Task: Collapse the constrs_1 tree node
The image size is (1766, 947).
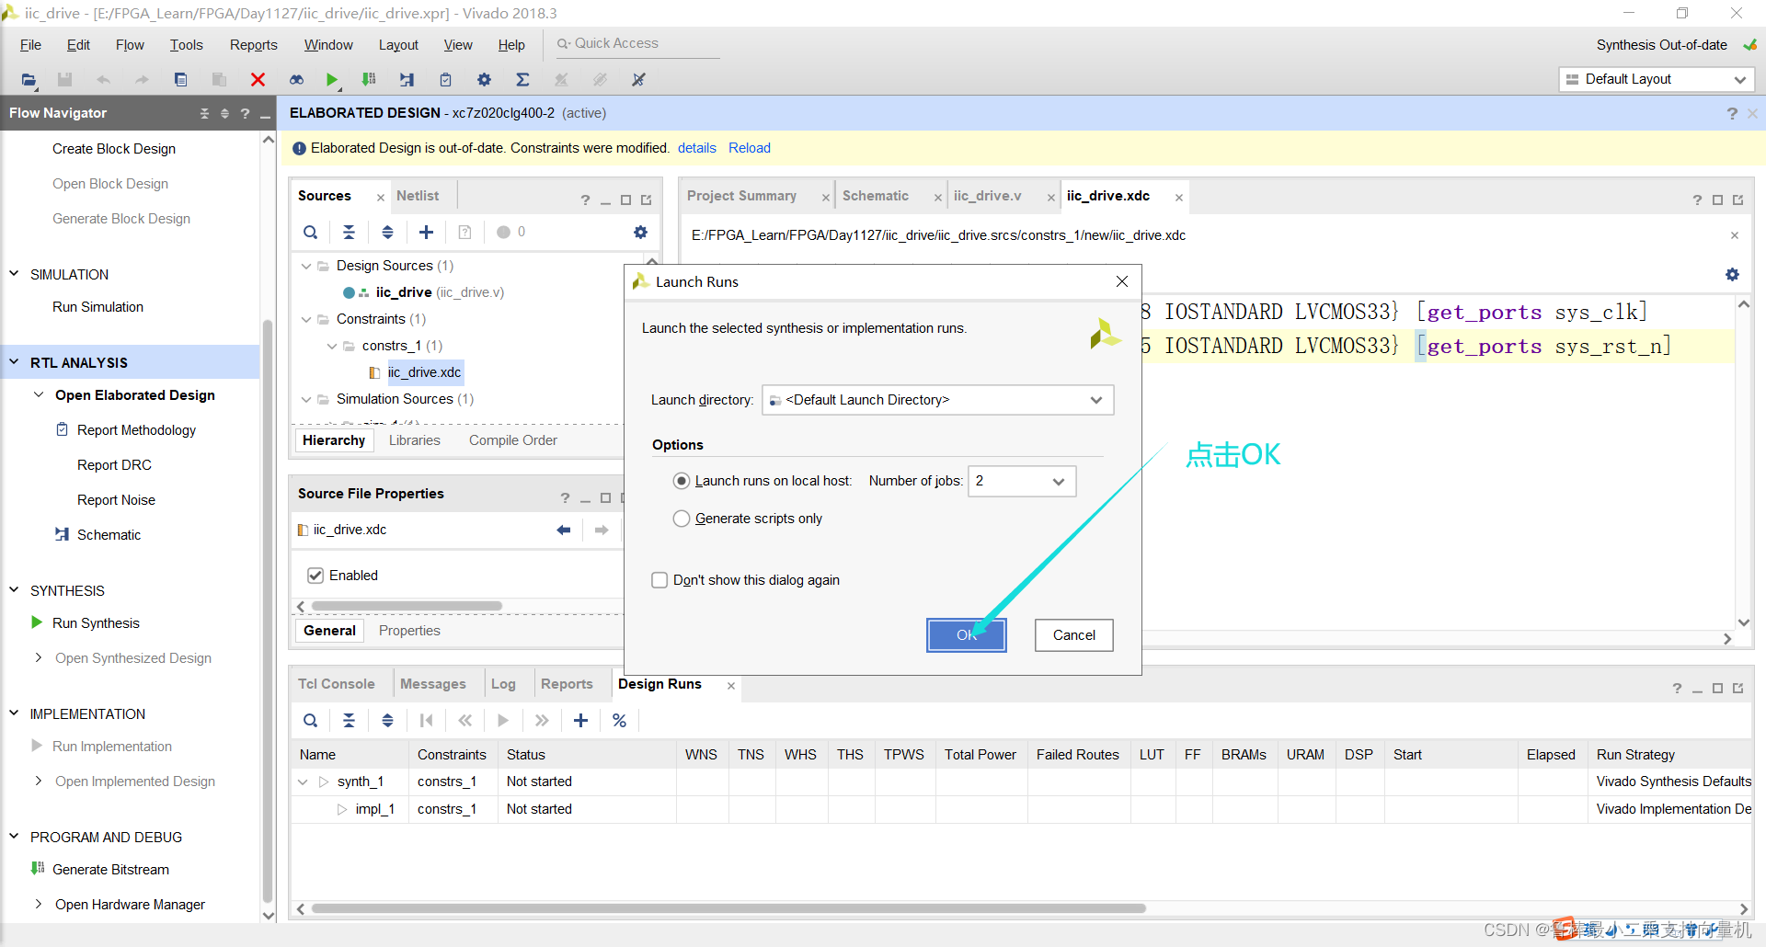Action: pyautogui.click(x=332, y=346)
